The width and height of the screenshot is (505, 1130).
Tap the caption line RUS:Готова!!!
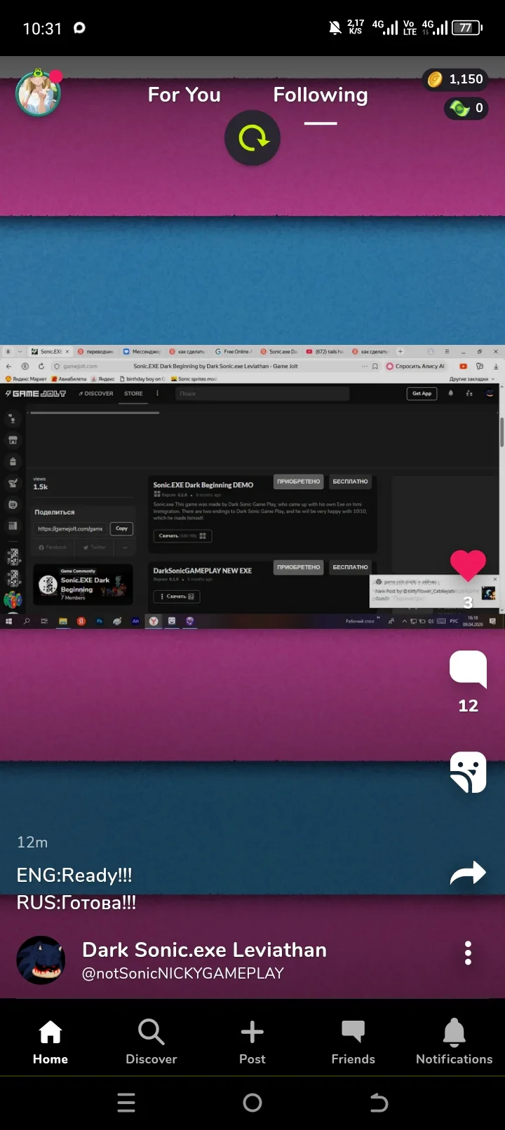click(76, 902)
